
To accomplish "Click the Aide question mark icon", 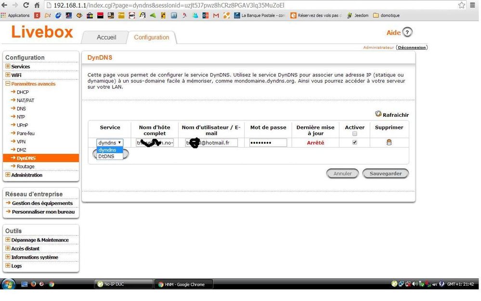I will (407, 32).
